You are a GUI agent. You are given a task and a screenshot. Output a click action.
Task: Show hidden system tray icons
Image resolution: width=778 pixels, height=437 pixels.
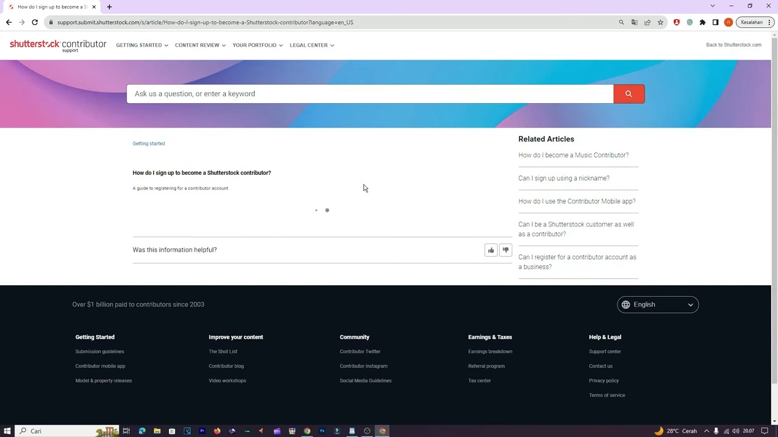coord(706,431)
